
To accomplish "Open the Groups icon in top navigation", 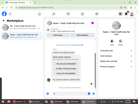I will click(97, 14).
